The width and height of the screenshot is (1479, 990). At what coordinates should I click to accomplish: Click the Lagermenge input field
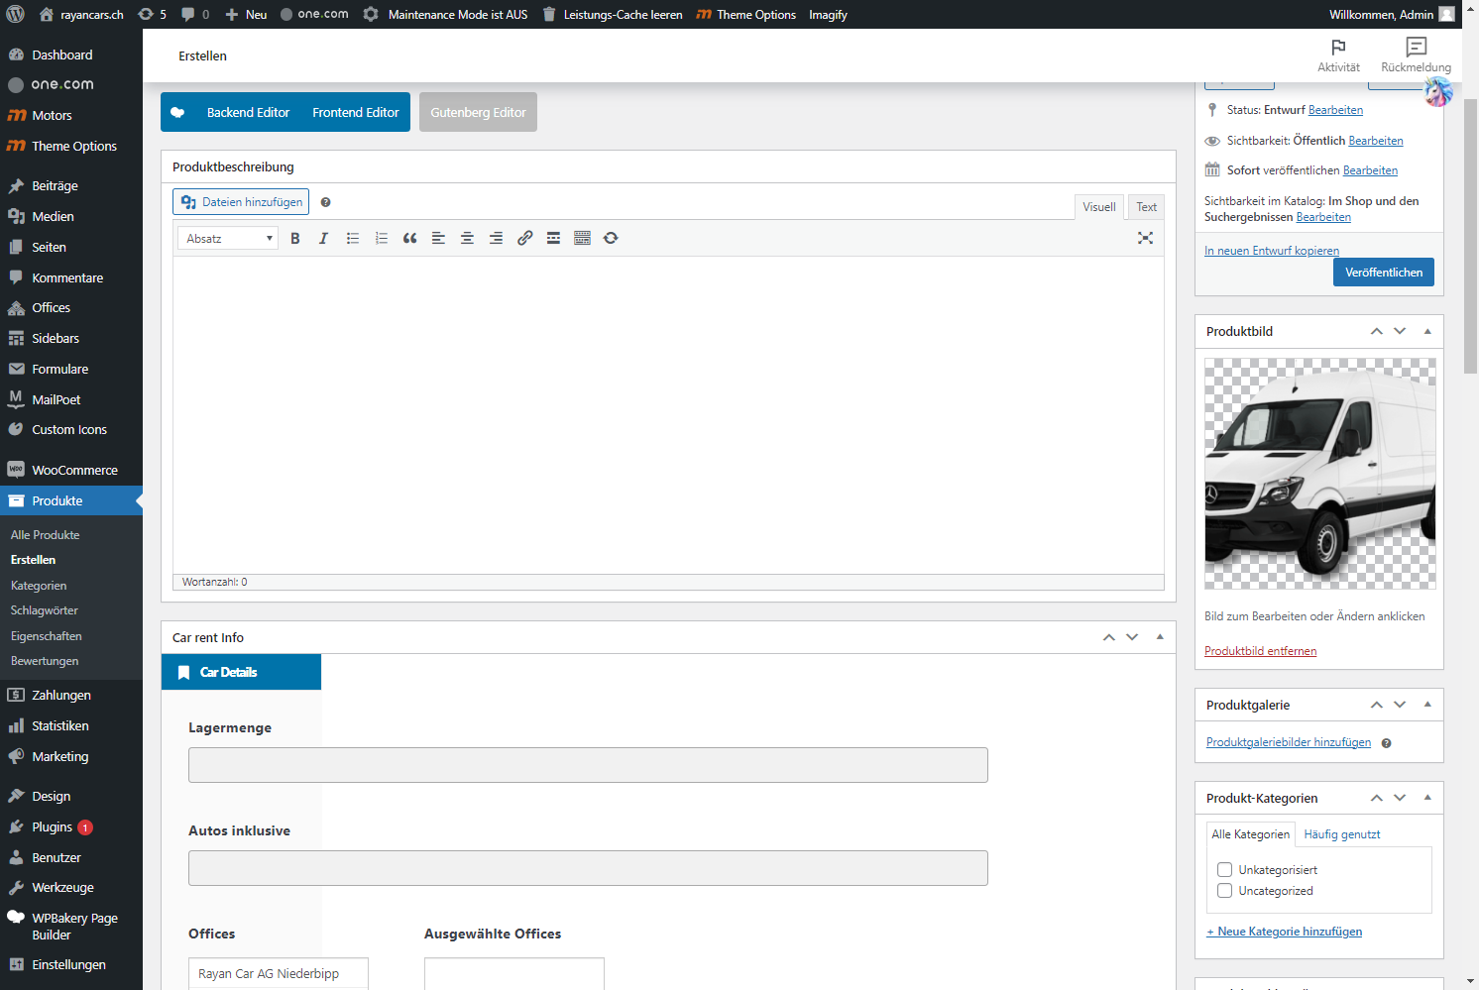tap(588, 765)
